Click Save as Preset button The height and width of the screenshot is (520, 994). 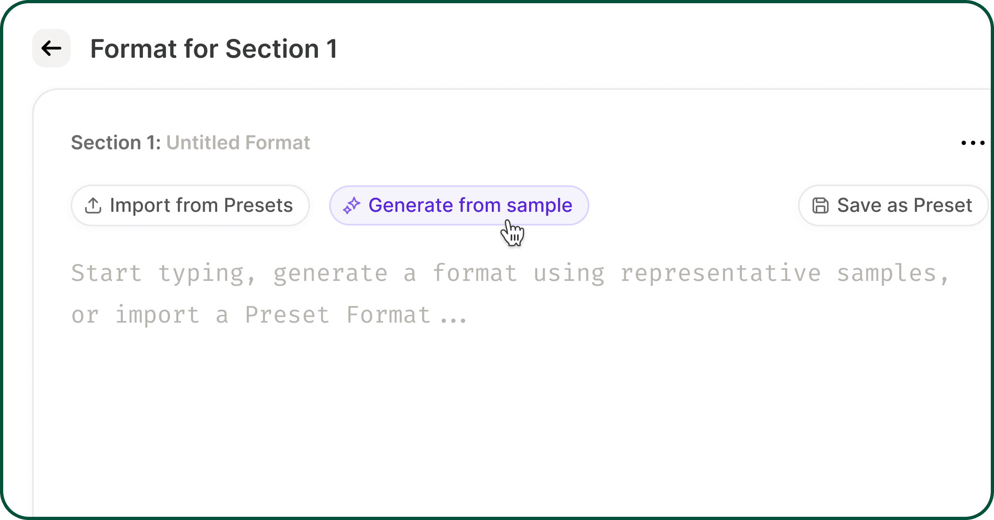pyautogui.click(x=893, y=205)
